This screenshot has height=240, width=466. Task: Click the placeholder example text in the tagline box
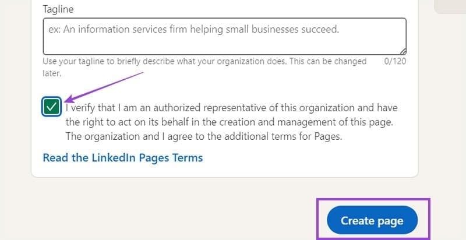(x=193, y=29)
